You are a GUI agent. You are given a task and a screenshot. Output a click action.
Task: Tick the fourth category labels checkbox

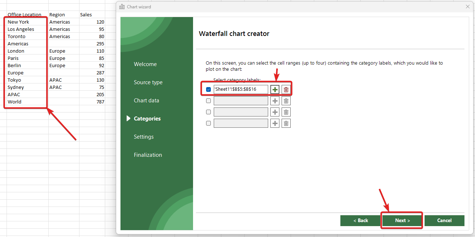[208, 123]
